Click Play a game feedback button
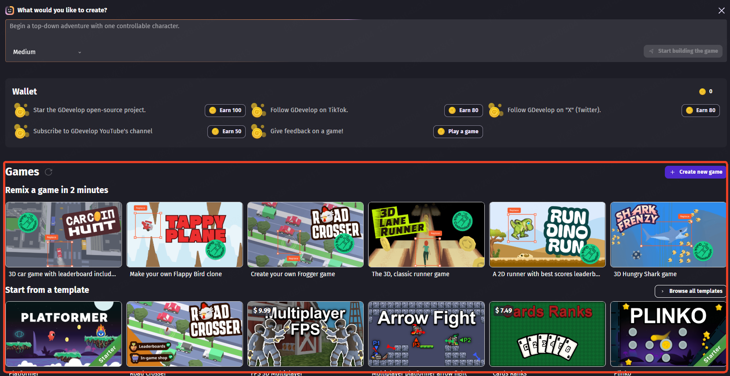This screenshot has width=730, height=376. click(x=458, y=131)
